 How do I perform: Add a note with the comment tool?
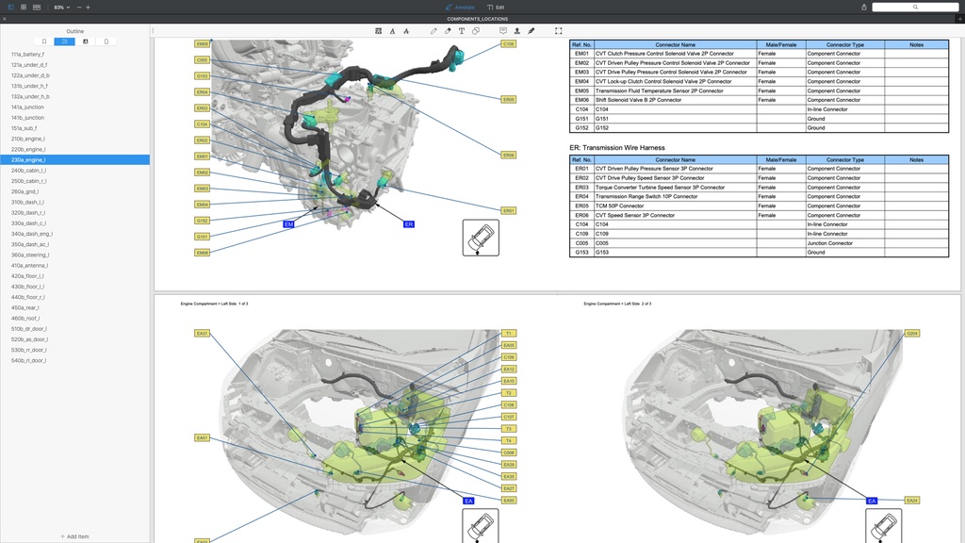point(503,31)
